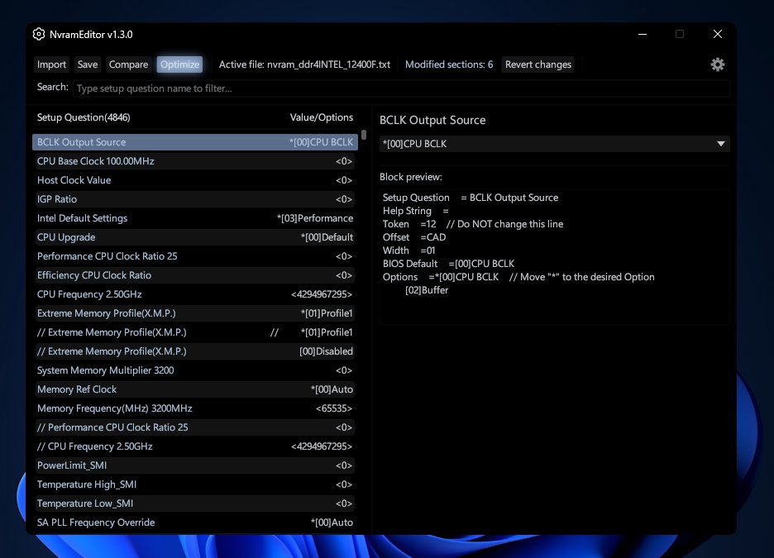The height and width of the screenshot is (558, 774).
Task: Select the System Memory Multiplier 3200 row
Action: (x=195, y=370)
